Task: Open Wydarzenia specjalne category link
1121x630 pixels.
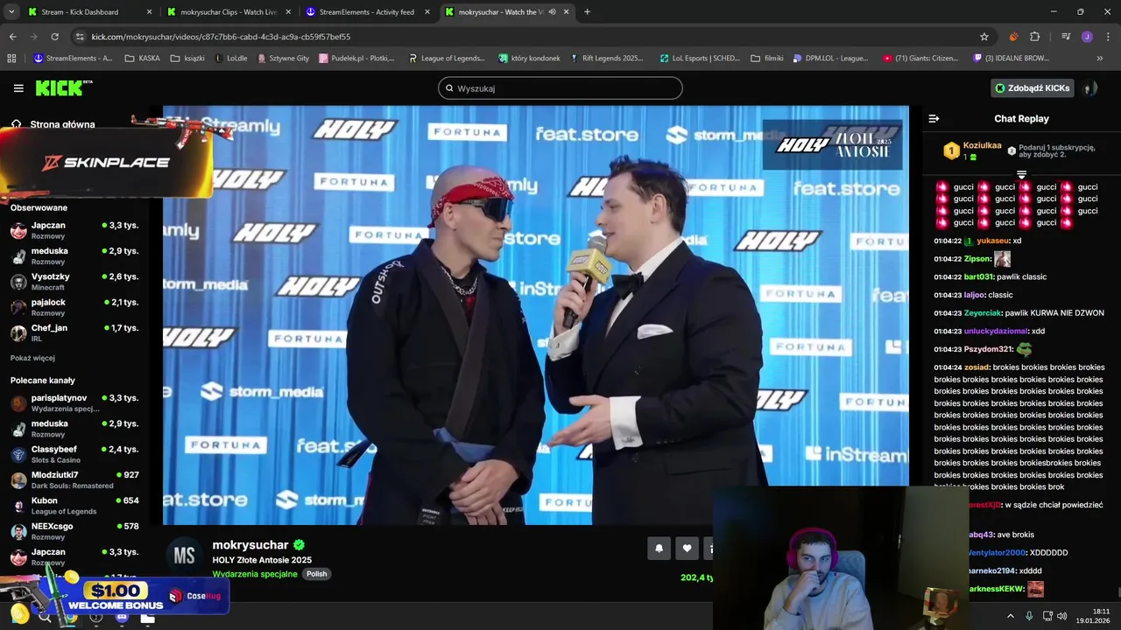Action: coord(255,574)
